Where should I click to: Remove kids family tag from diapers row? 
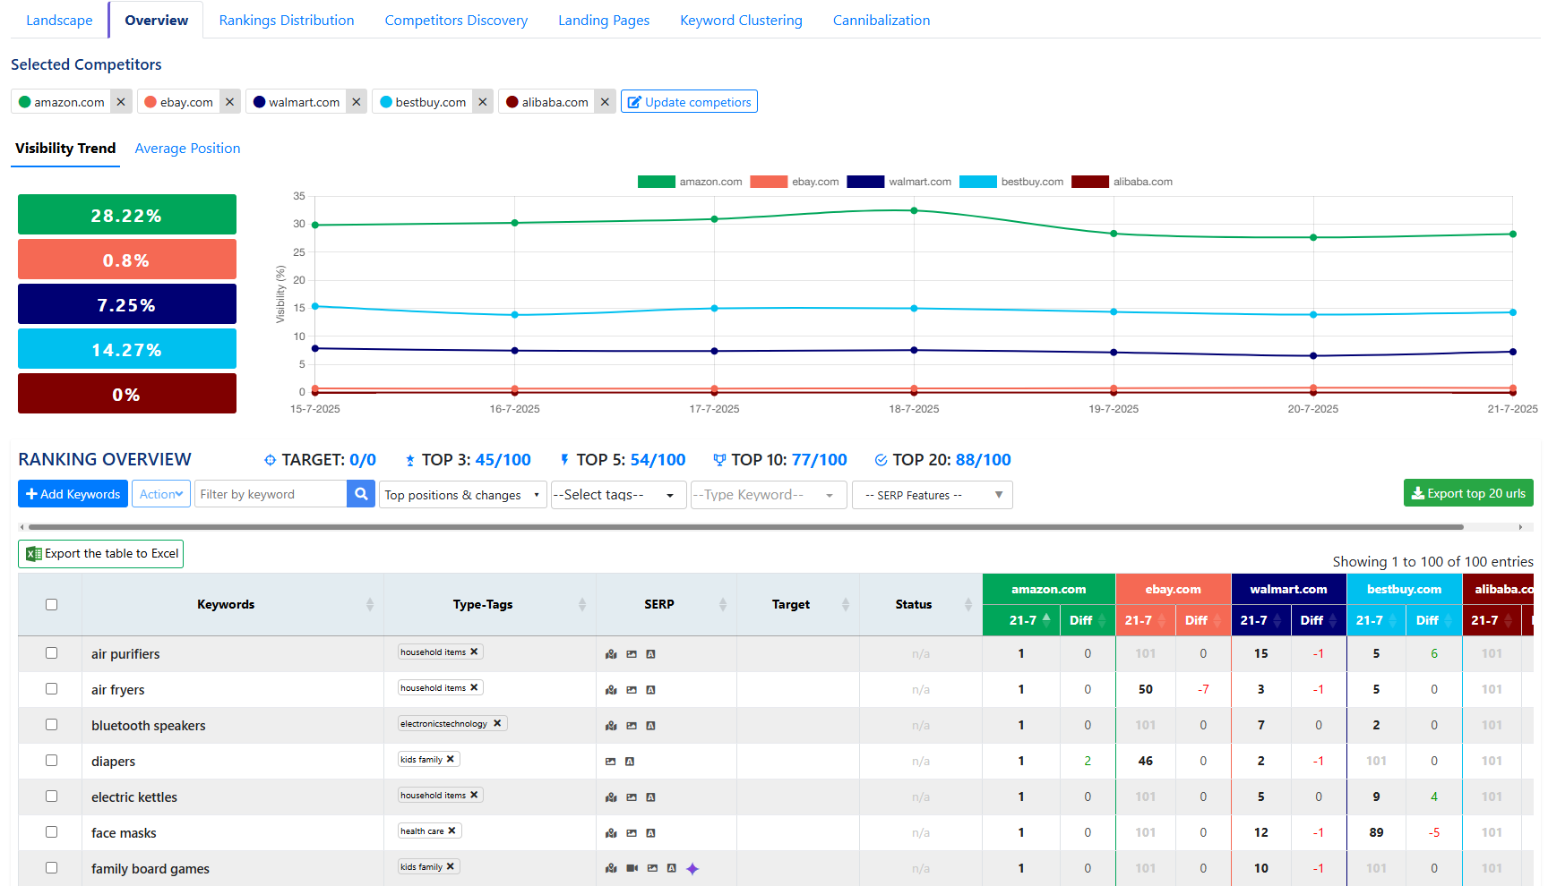coord(451,759)
